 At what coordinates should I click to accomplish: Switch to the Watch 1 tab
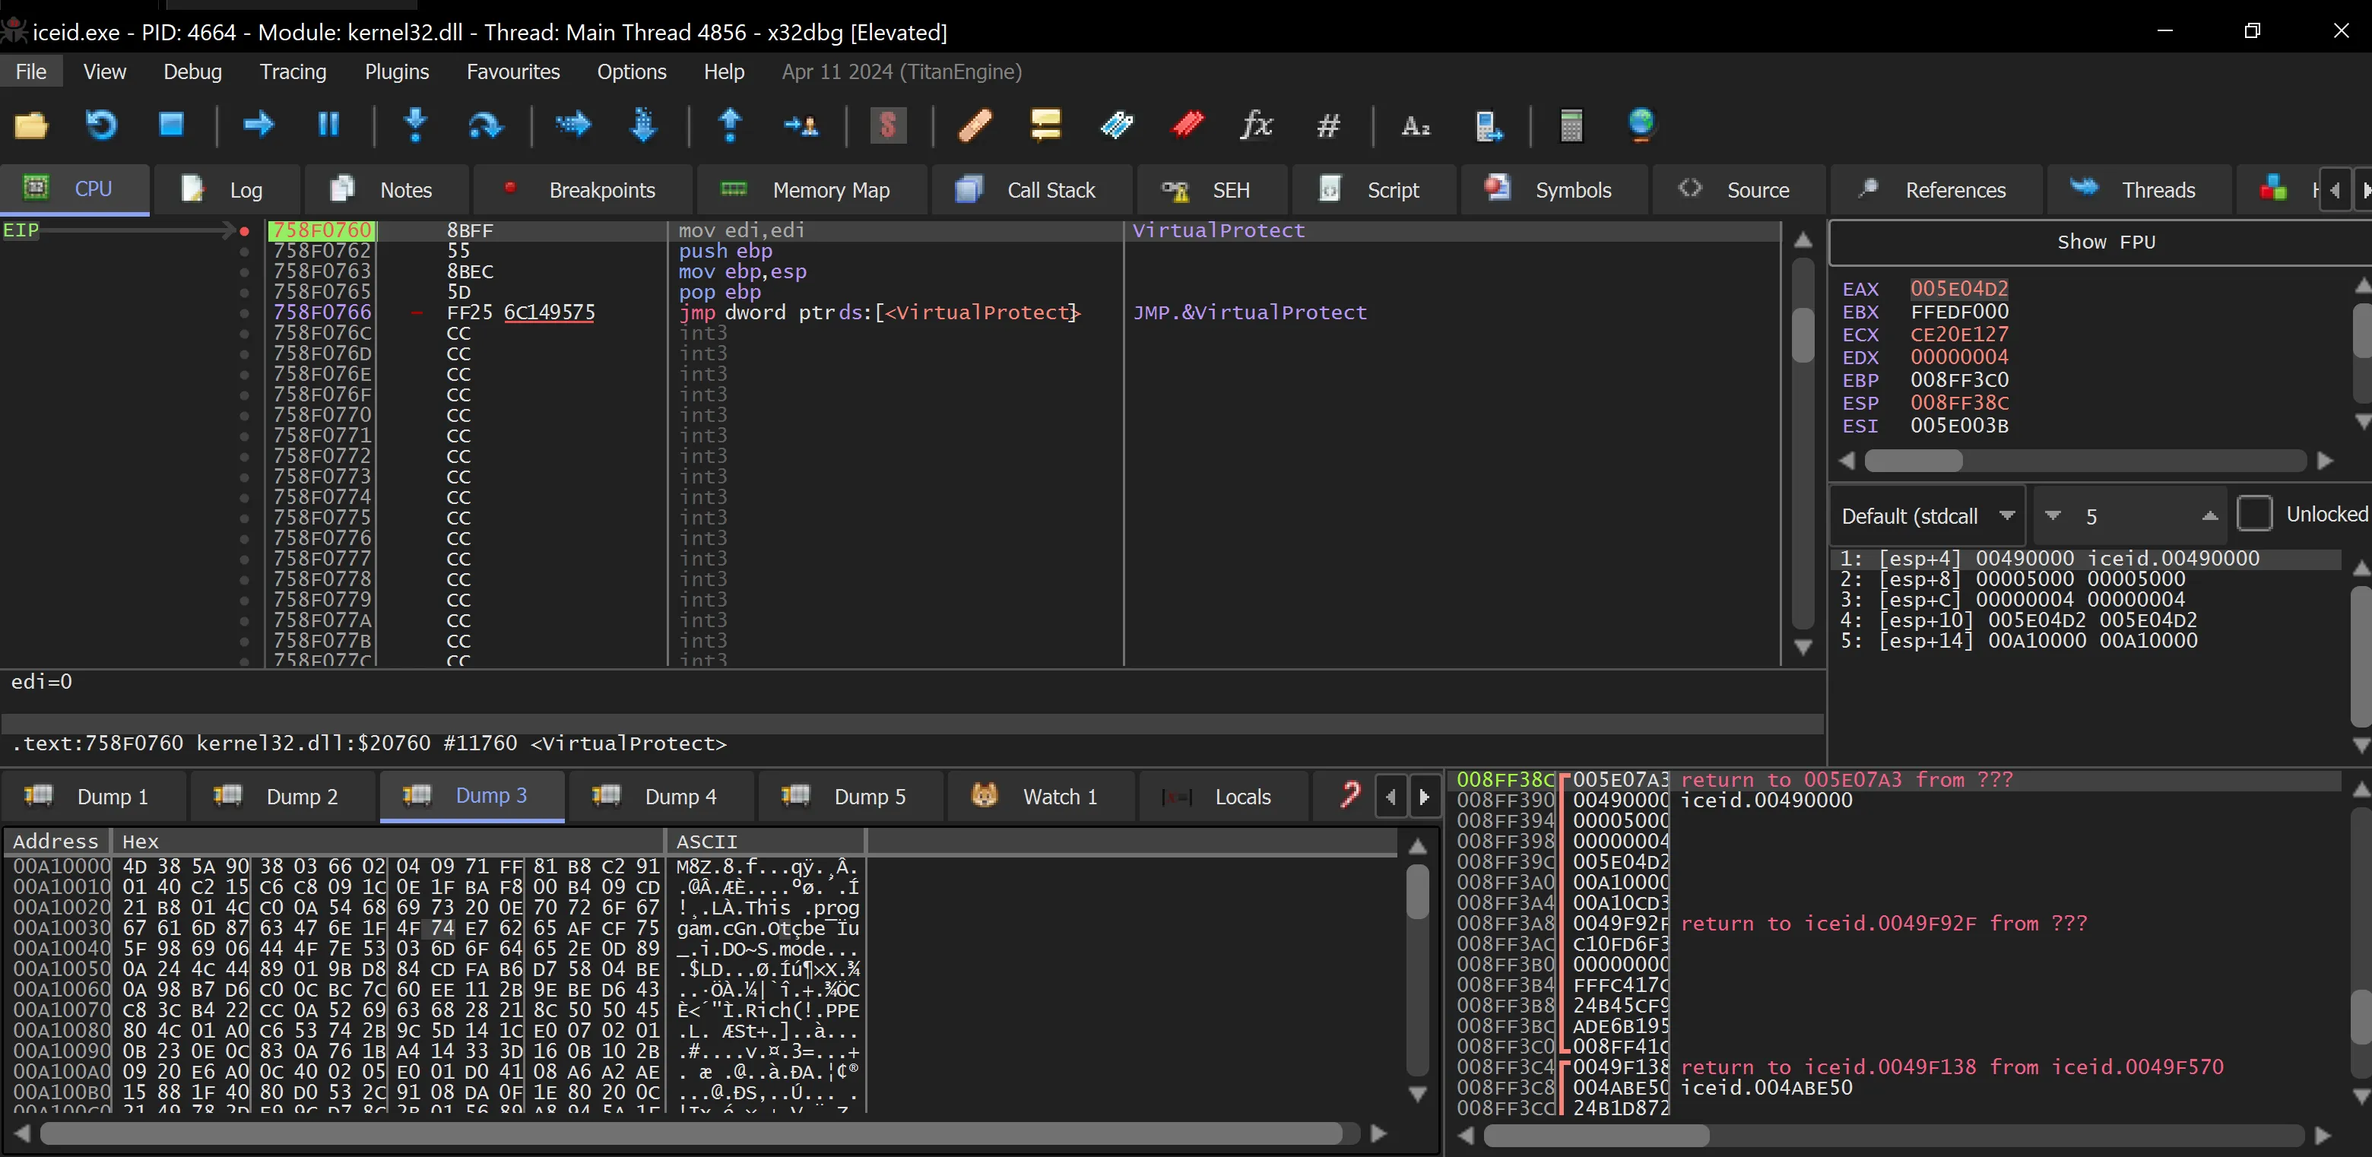(x=1042, y=797)
